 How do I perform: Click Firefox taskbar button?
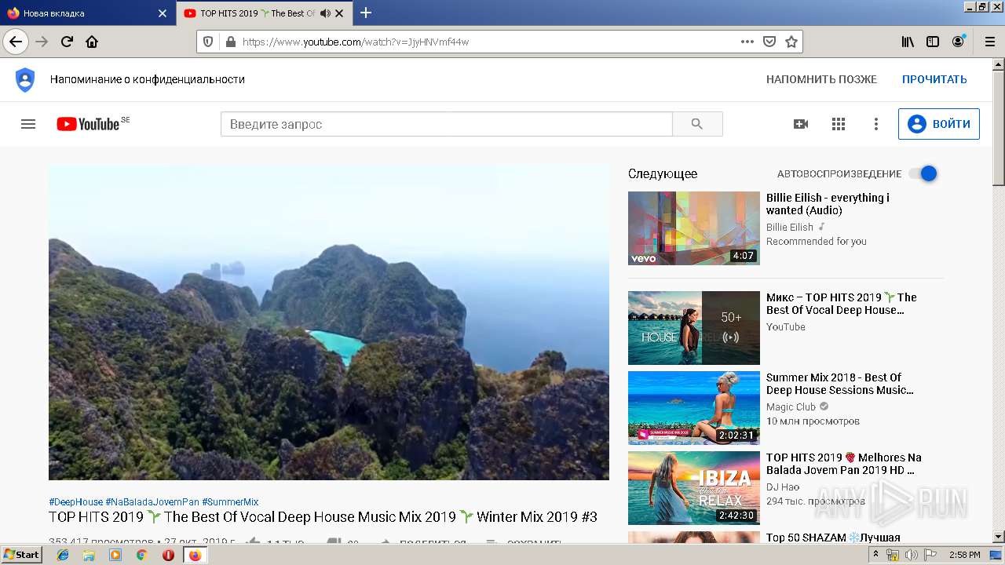coord(195,555)
